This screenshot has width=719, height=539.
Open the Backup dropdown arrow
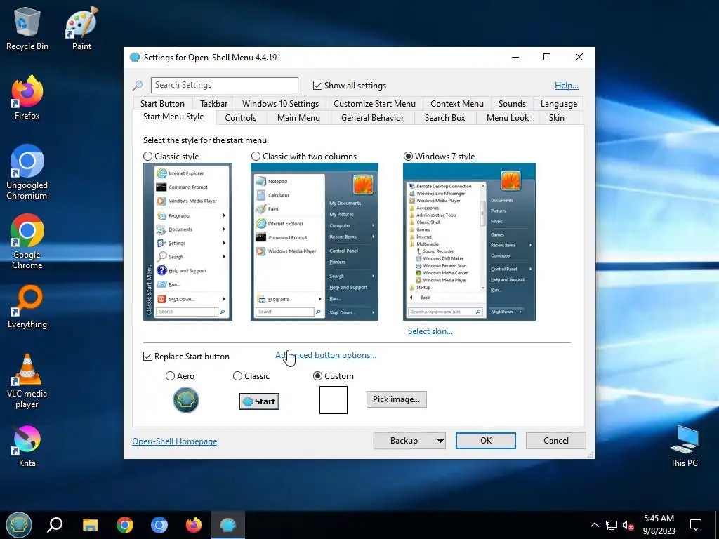click(x=440, y=441)
